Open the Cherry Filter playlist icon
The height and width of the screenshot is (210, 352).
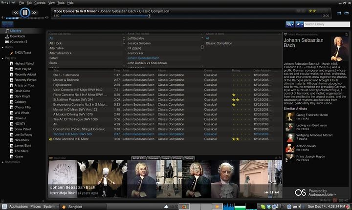point(11,107)
